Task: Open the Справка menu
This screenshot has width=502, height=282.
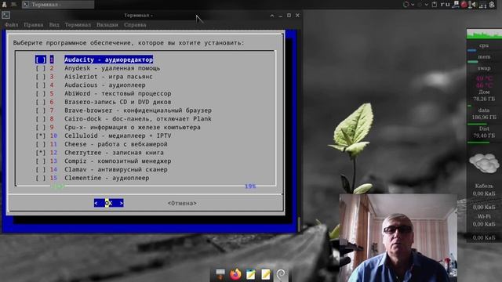Action: 135,24
